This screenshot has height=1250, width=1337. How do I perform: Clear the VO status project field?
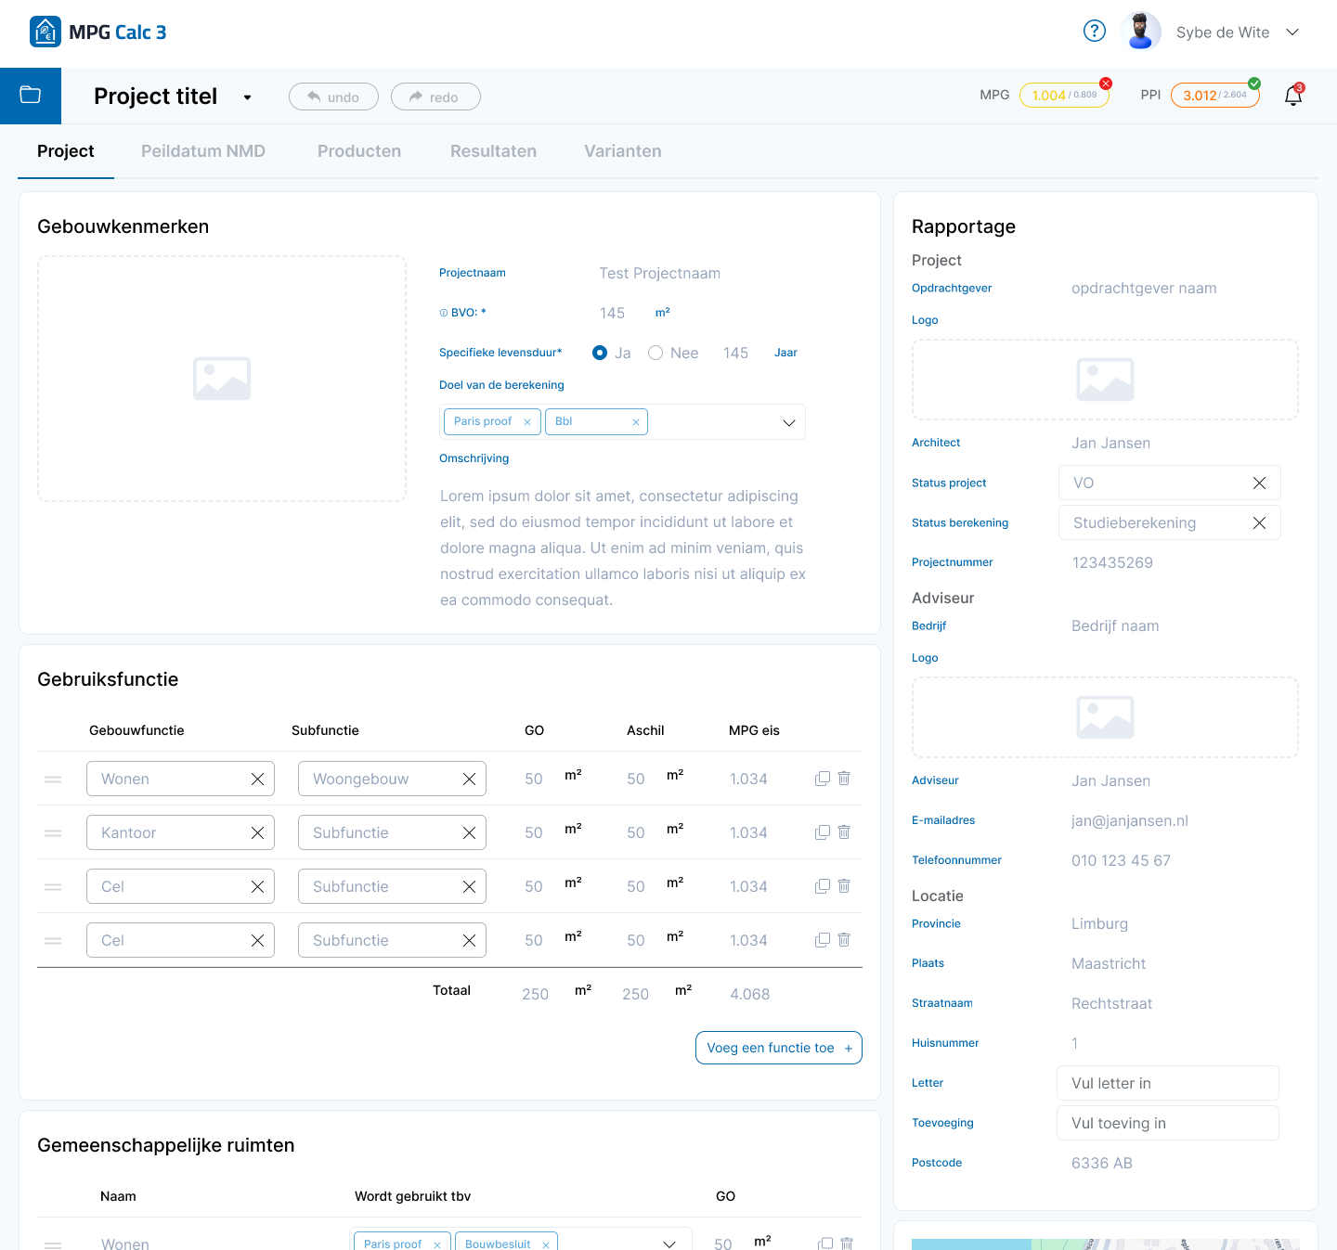point(1259,483)
